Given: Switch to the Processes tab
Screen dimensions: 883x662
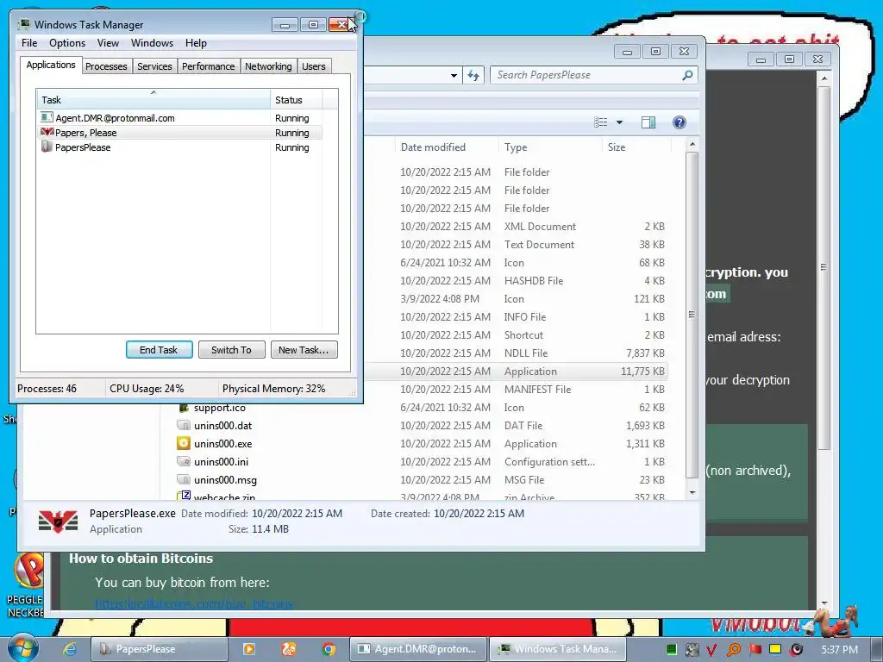Looking at the screenshot, I should [x=106, y=66].
